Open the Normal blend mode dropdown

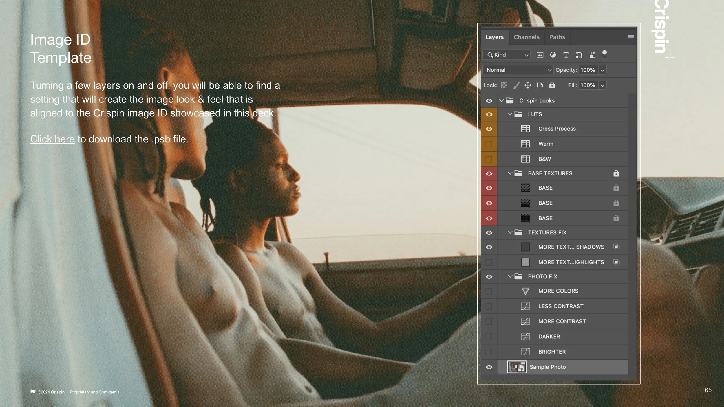[518, 70]
